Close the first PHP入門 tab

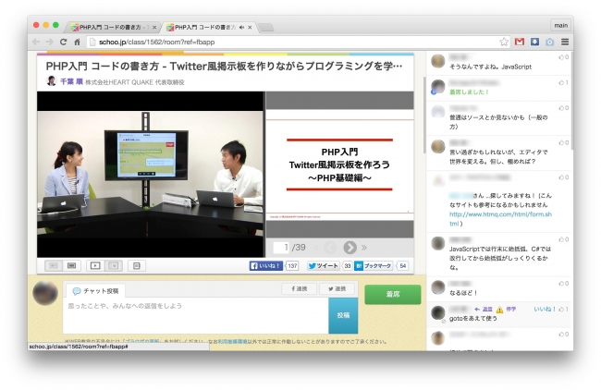click(x=154, y=27)
